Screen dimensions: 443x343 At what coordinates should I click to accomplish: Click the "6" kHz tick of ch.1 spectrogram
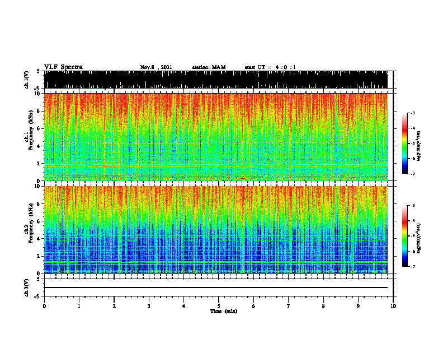click(x=38, y=128)
